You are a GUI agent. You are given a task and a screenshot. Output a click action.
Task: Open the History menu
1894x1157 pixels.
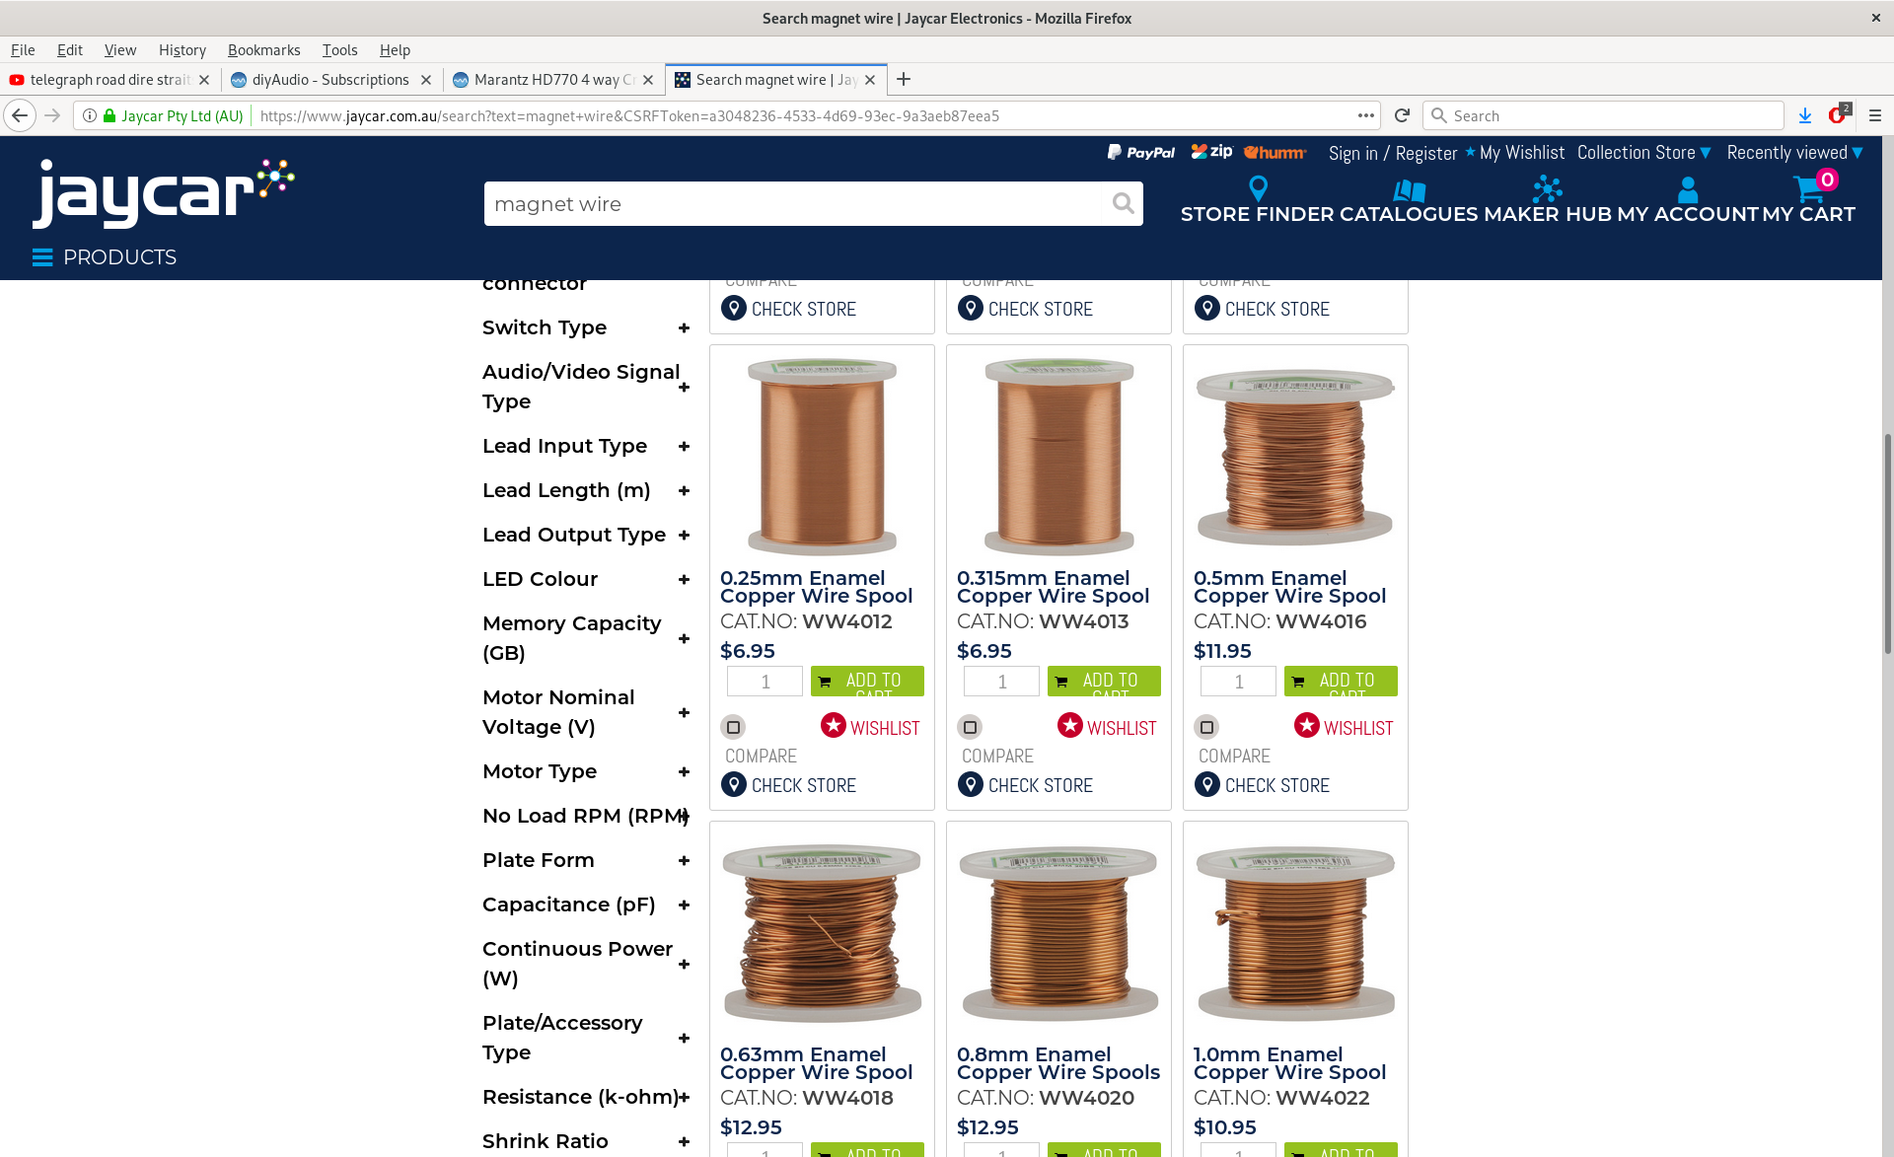click(182, 50)
